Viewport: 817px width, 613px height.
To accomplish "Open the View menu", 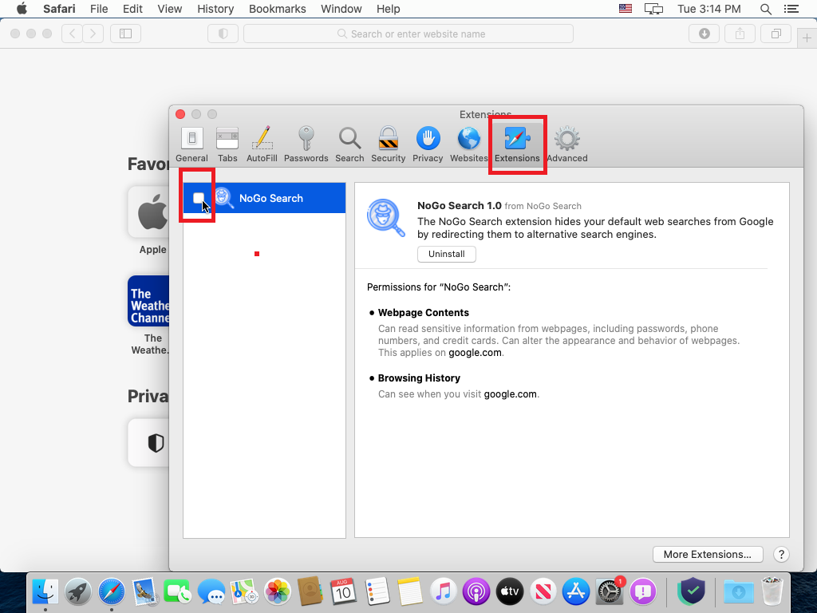I will pos(170,9).
